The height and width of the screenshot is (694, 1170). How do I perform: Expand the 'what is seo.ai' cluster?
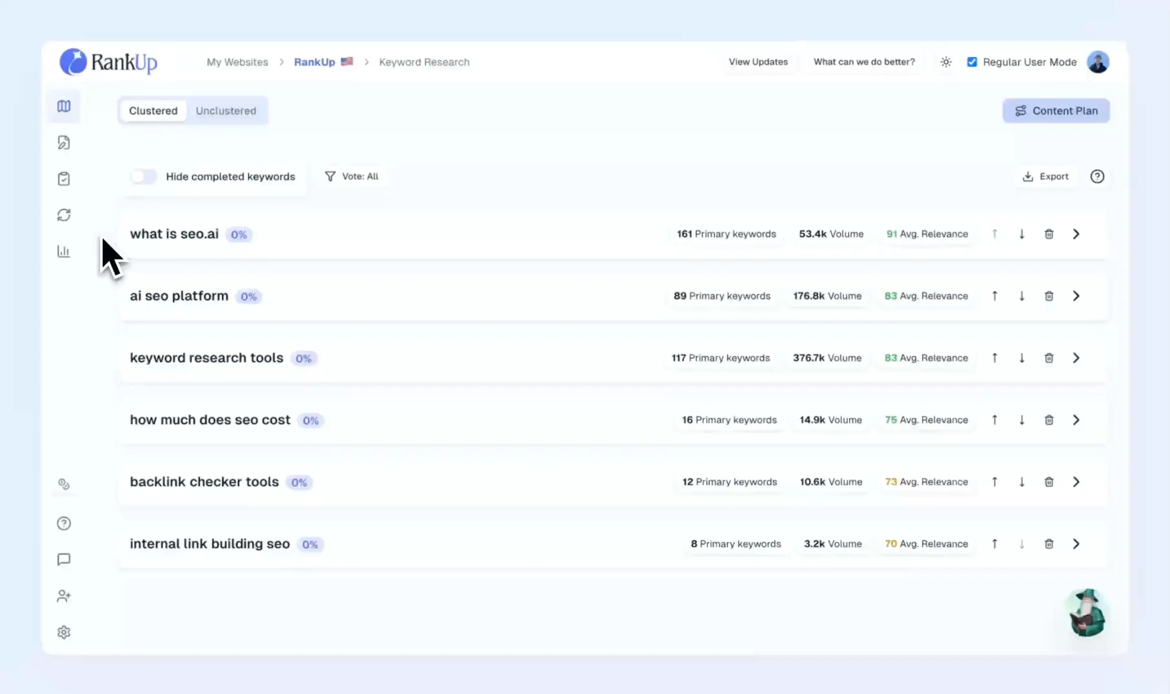(x=1076, y=234)
